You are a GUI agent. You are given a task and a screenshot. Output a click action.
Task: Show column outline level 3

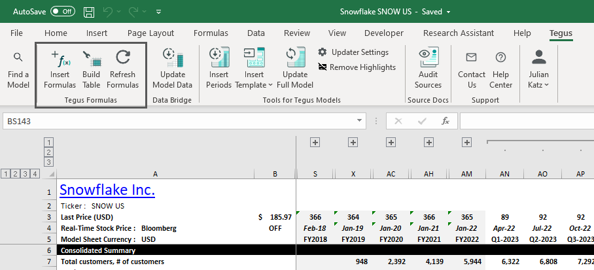(x=49, y=162)
